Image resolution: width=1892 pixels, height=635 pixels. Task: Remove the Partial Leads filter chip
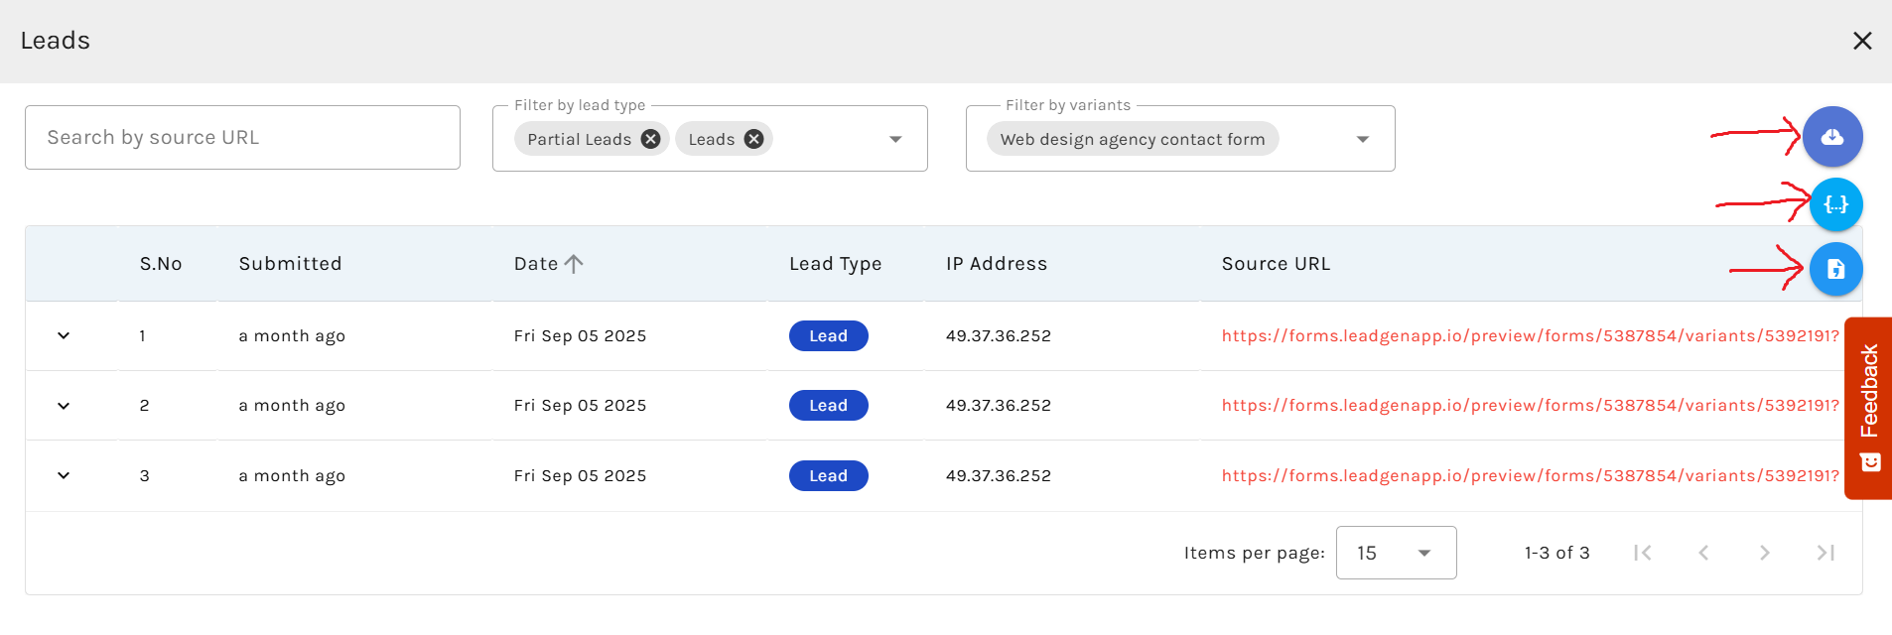[x=650, y=139]
